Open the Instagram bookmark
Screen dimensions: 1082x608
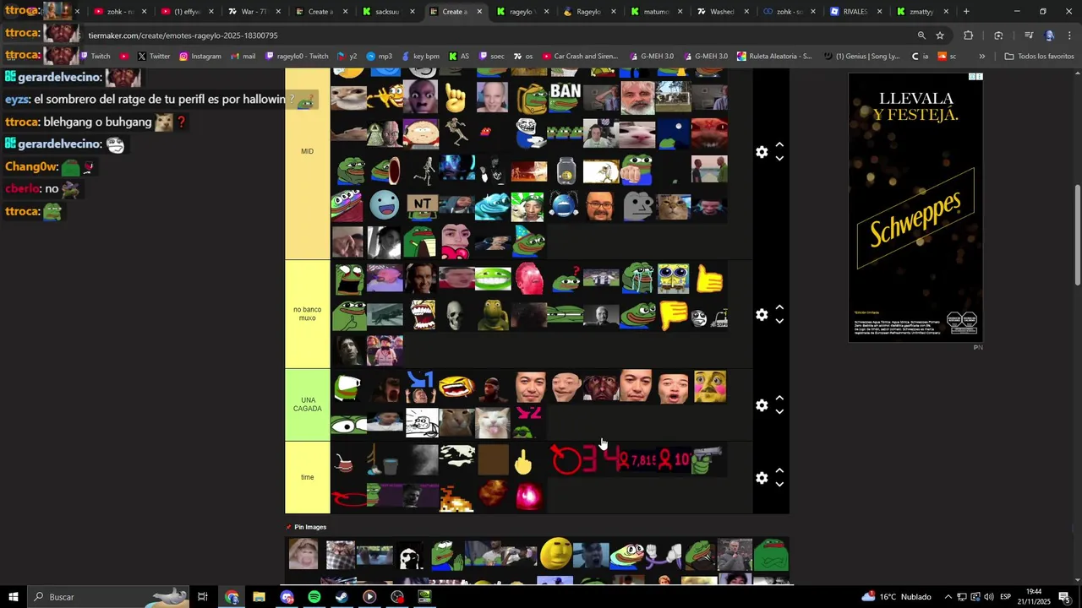tap(199, 57)
